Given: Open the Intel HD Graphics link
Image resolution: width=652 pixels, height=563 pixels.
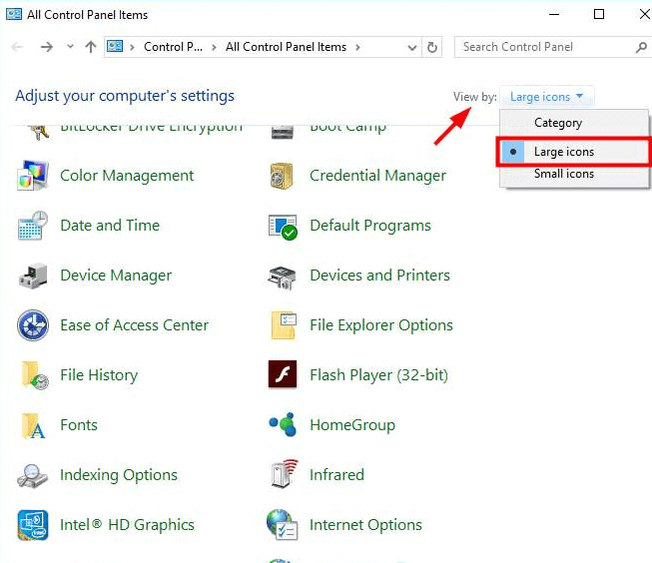Looking at the screenshot, I should tap(127, 525).
